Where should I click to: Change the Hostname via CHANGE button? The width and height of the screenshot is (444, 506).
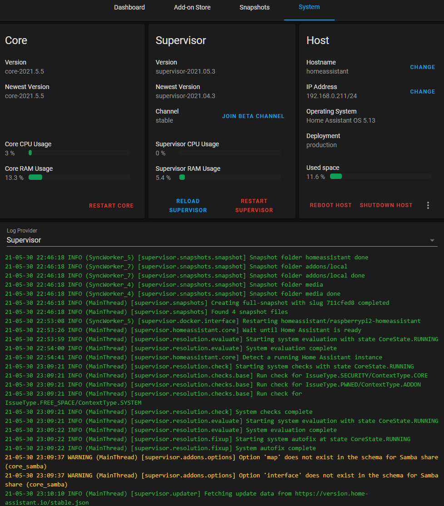[x=422, y=67]
